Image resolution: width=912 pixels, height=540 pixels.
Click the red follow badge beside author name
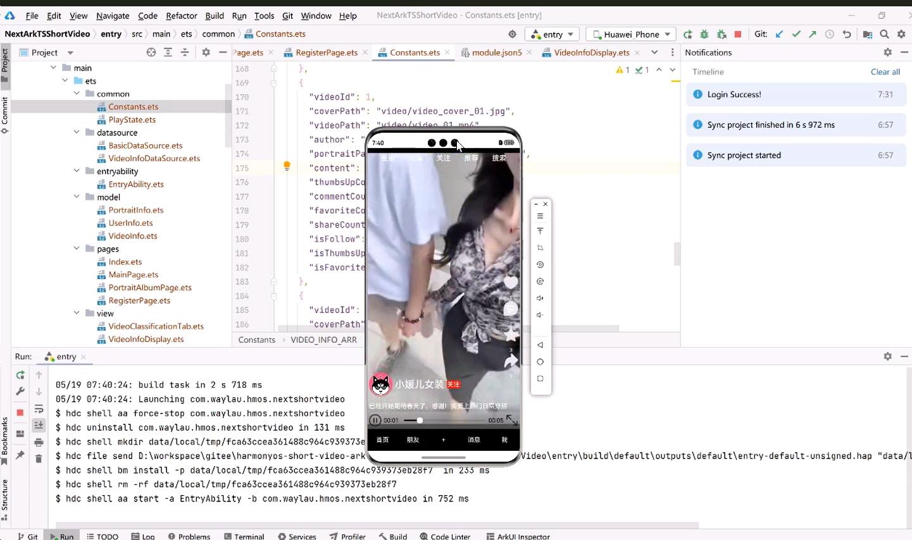pyautogui.click(x=453, y=384)
